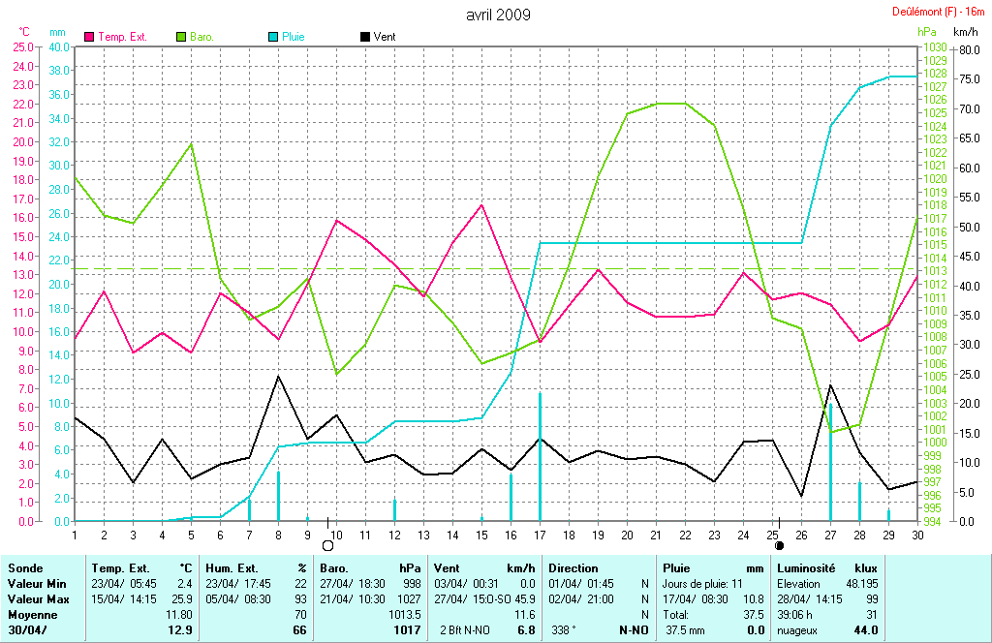Click the 'avril 2009' chart title

(x=498, y=15)
